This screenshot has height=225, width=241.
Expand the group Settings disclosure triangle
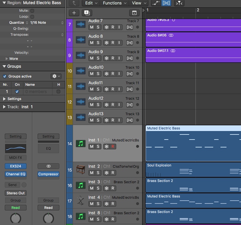[x=4, y=99]
